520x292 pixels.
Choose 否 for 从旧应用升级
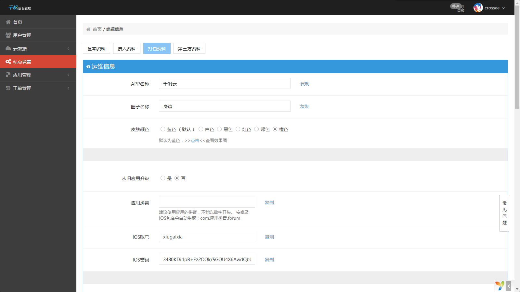[x=177, y=178]
